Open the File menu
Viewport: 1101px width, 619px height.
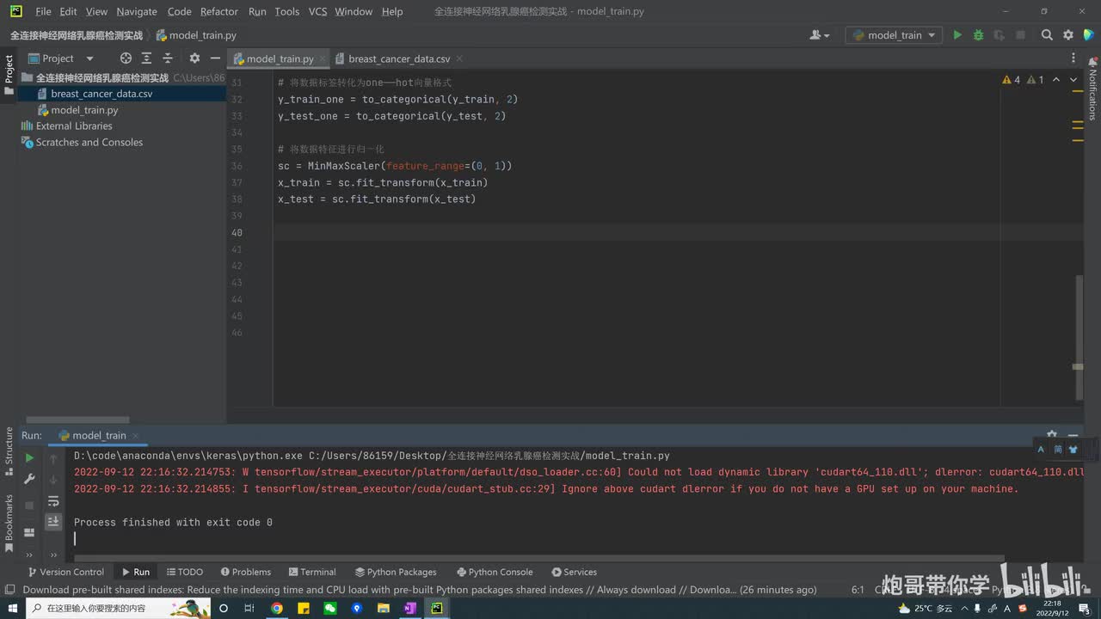pos(43,11)
